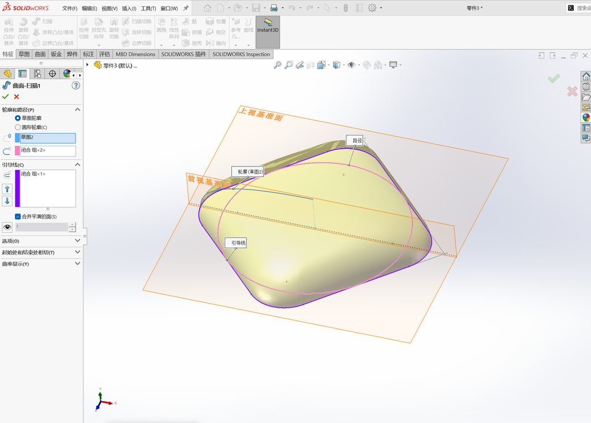Switch to the PropertyManager tab icon
The width and height of the screenshot is (591, 423).
[23, 74]
